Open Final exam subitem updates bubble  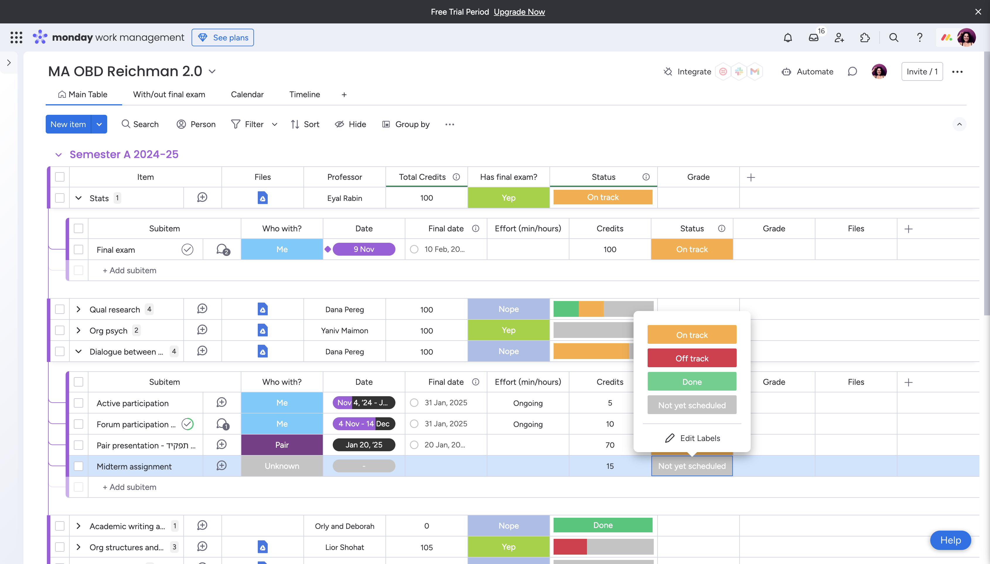[x=223, y=249]
